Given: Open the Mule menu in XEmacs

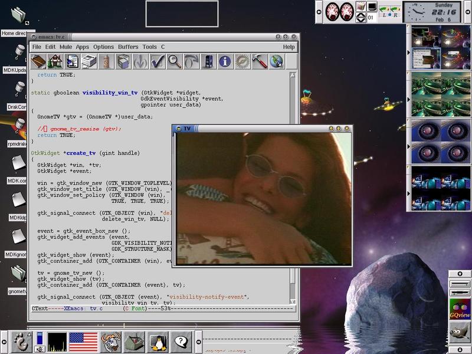Looking at the screenshot, I should point(65,47).
